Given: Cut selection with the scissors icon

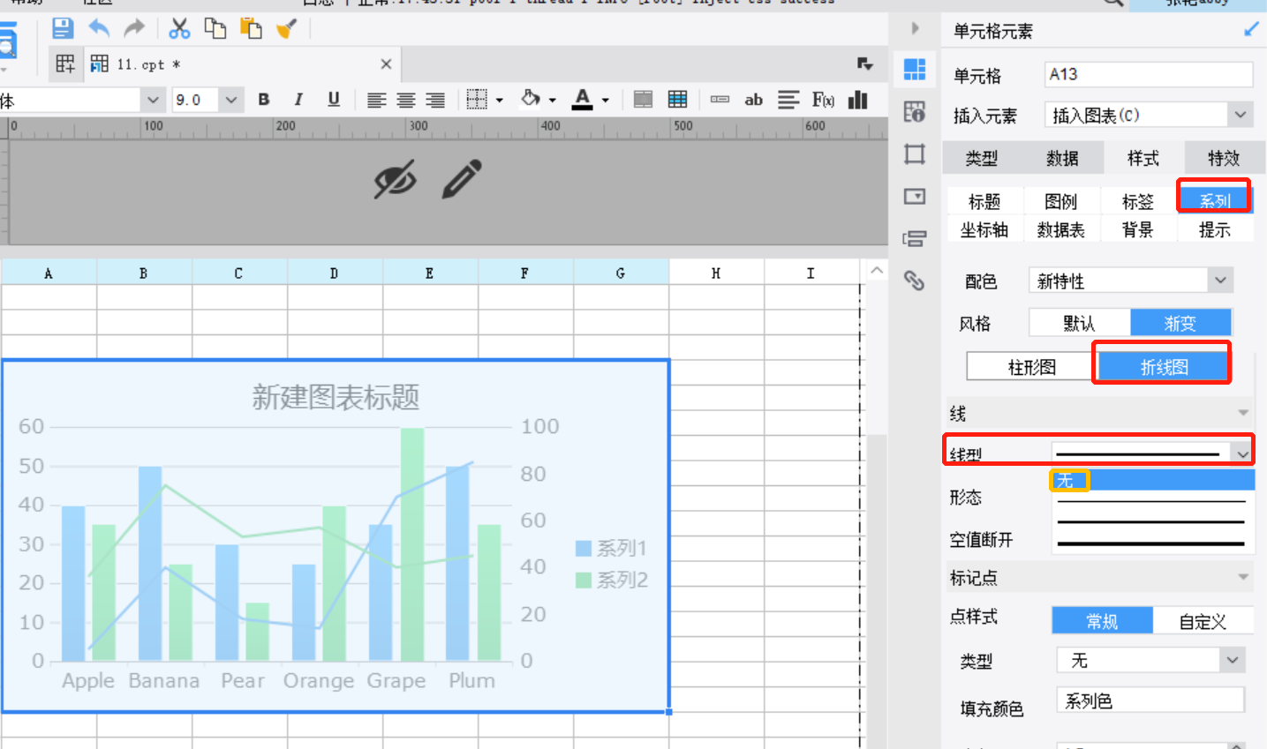Looking at the screenshot, I should pyautogui.click(x=179, y=28).
